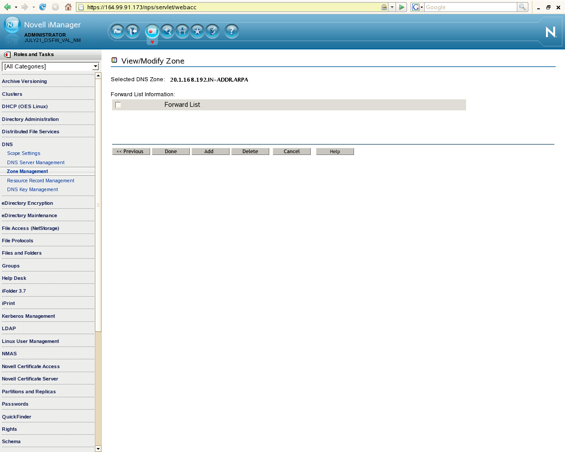Screen dimensions: 565x452
Task: Expand the File Access (NetStorage) category
Action: tap(30, 228)
